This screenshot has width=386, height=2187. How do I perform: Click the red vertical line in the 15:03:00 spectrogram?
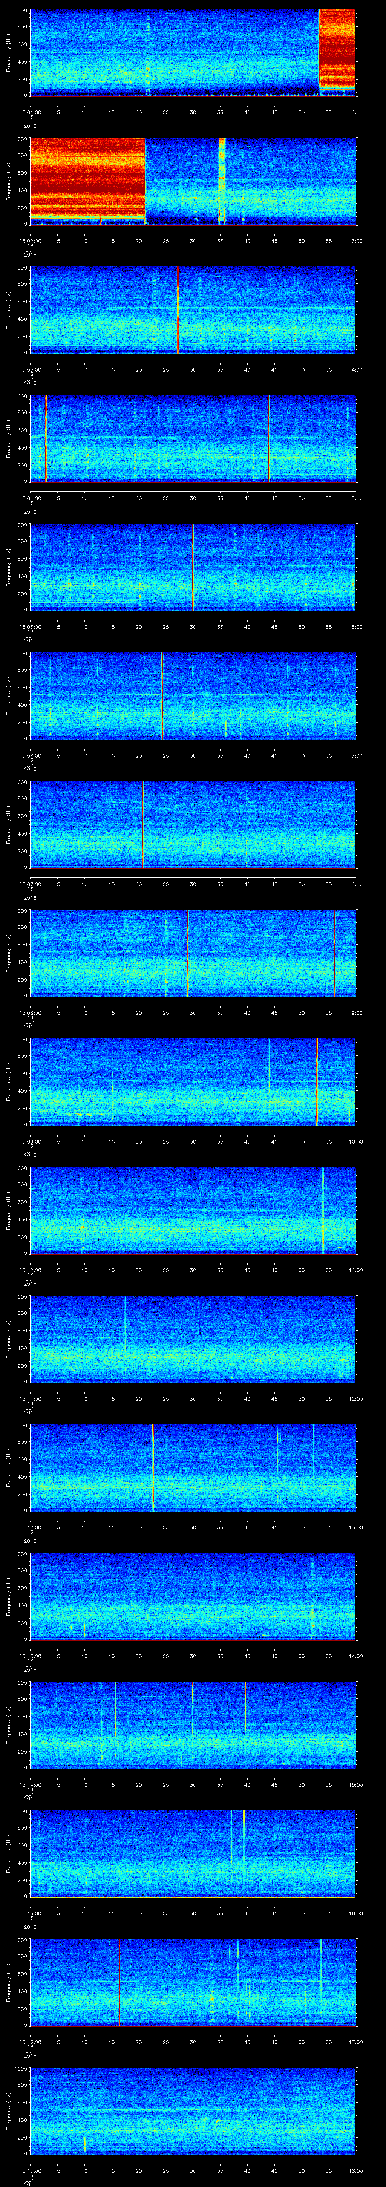[x=178, y=310]
